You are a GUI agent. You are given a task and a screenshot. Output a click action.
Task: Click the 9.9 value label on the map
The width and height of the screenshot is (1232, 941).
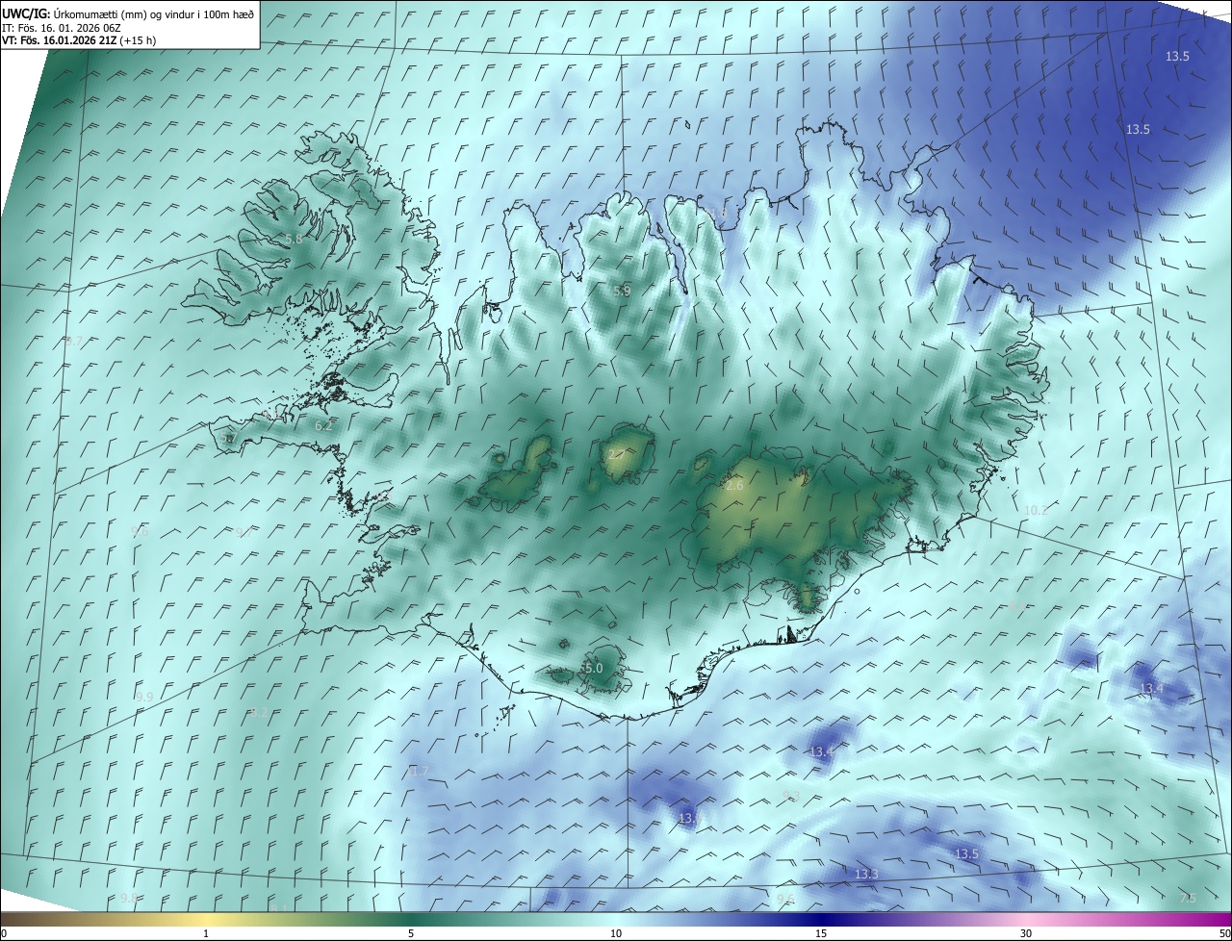[144, 697]
